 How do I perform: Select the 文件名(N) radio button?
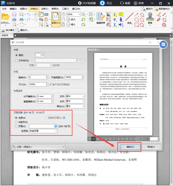pos(17,61)
